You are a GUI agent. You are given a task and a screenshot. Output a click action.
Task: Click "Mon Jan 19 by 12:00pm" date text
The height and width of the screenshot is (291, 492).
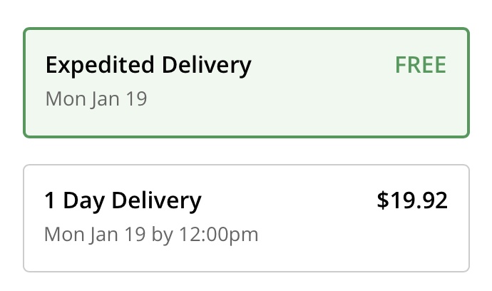[x=151, y=234]
